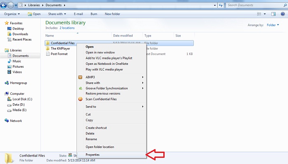Open Properties from the context menu
The height and width of the screenshot is (164, 288).
point(111,155)
